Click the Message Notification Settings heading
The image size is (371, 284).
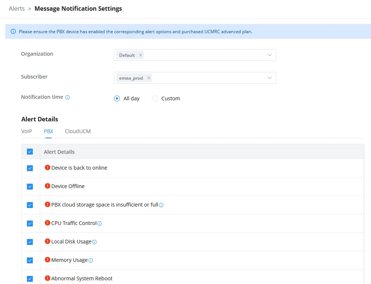(78, 8)
